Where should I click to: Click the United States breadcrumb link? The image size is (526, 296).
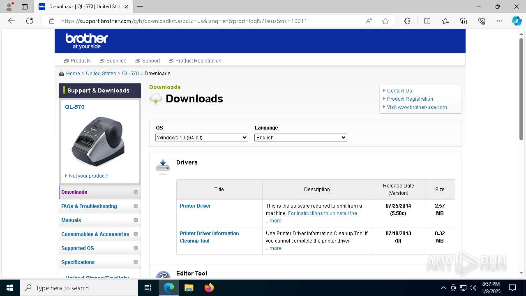pos(101,74)
